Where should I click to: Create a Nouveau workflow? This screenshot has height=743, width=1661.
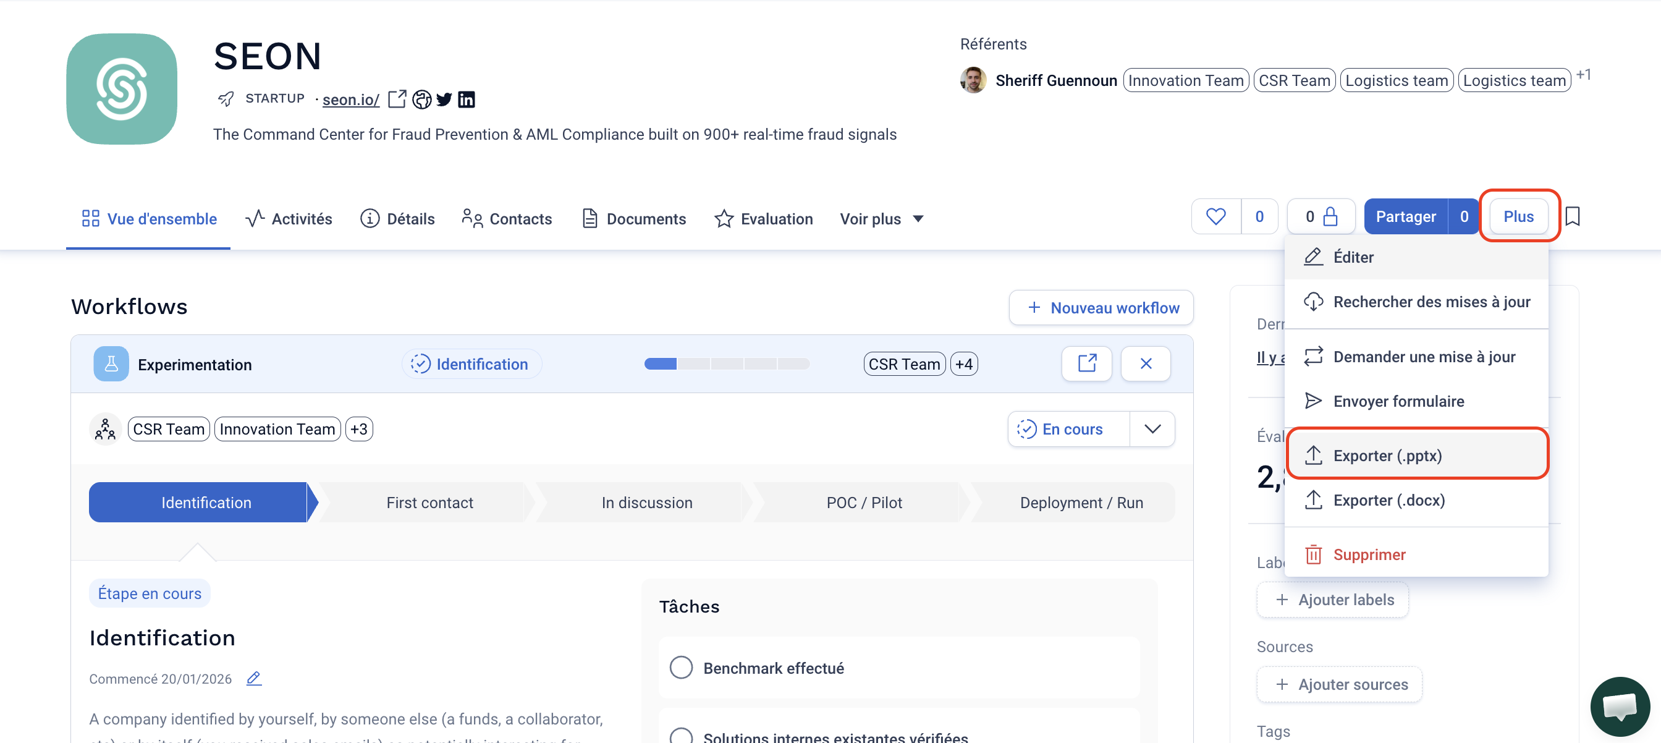[1101, 308]
